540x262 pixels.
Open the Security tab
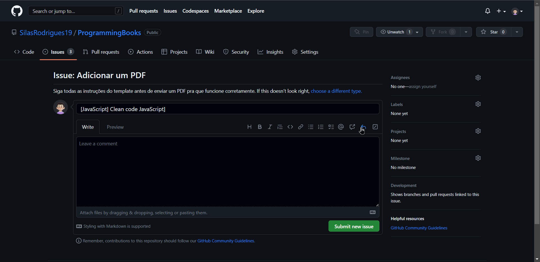[236, 52]
